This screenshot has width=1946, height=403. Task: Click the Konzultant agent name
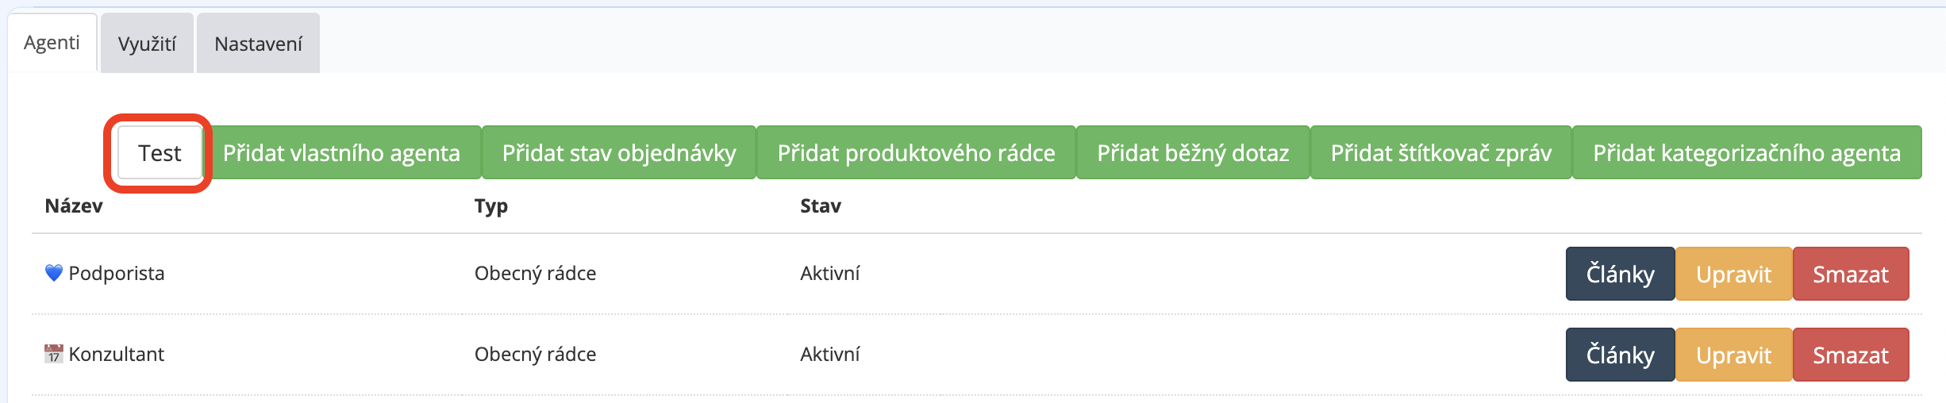[117, 354]
